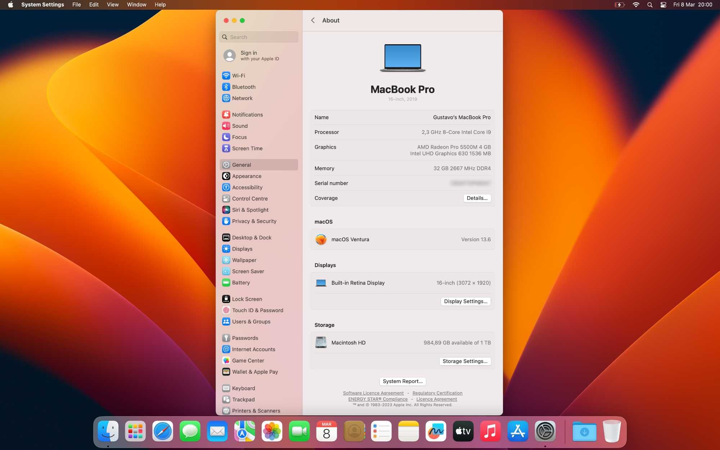This screenshot has width=720, height=450.
Task: Open Displays settings in sidebar
Action: (x=258, y=249)
